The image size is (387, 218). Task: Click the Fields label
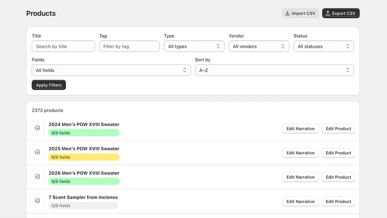tap(38, 60)
